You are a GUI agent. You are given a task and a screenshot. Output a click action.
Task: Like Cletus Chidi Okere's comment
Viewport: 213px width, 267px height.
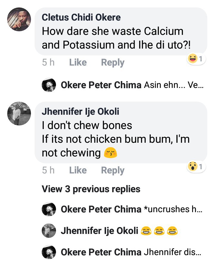[x=78, y=63]
